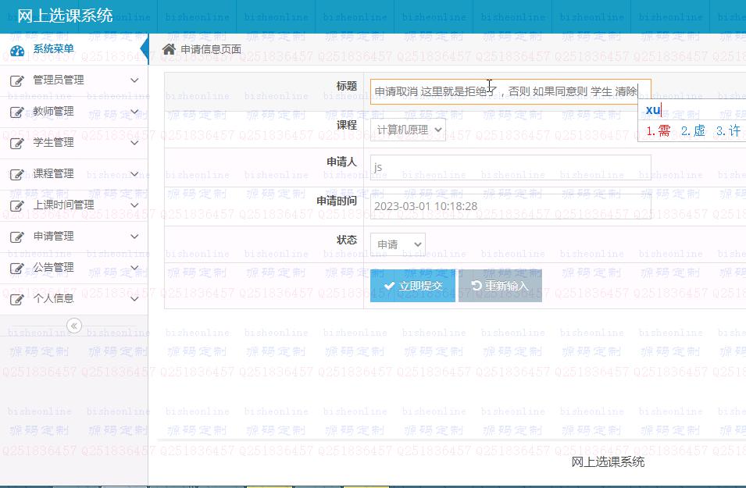Click the 课程 field label
The height and width of the screenshot is (488, 746).
346,125
